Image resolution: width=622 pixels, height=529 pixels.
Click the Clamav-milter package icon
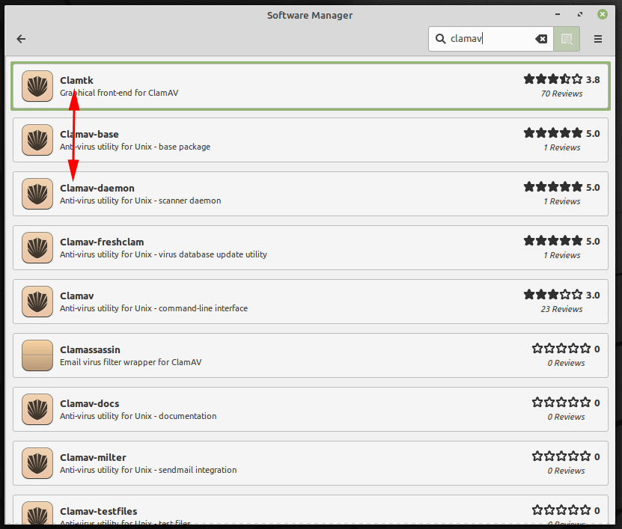[37, 464]
